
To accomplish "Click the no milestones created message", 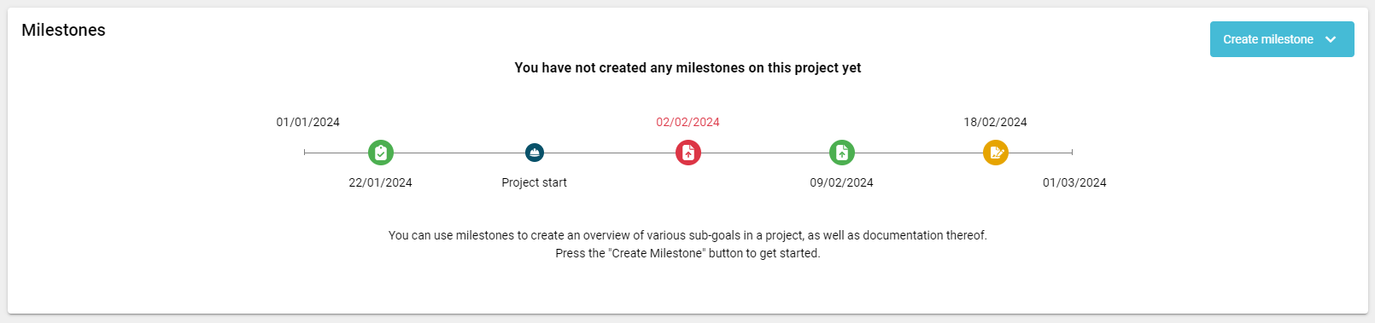I will (688, 67).
